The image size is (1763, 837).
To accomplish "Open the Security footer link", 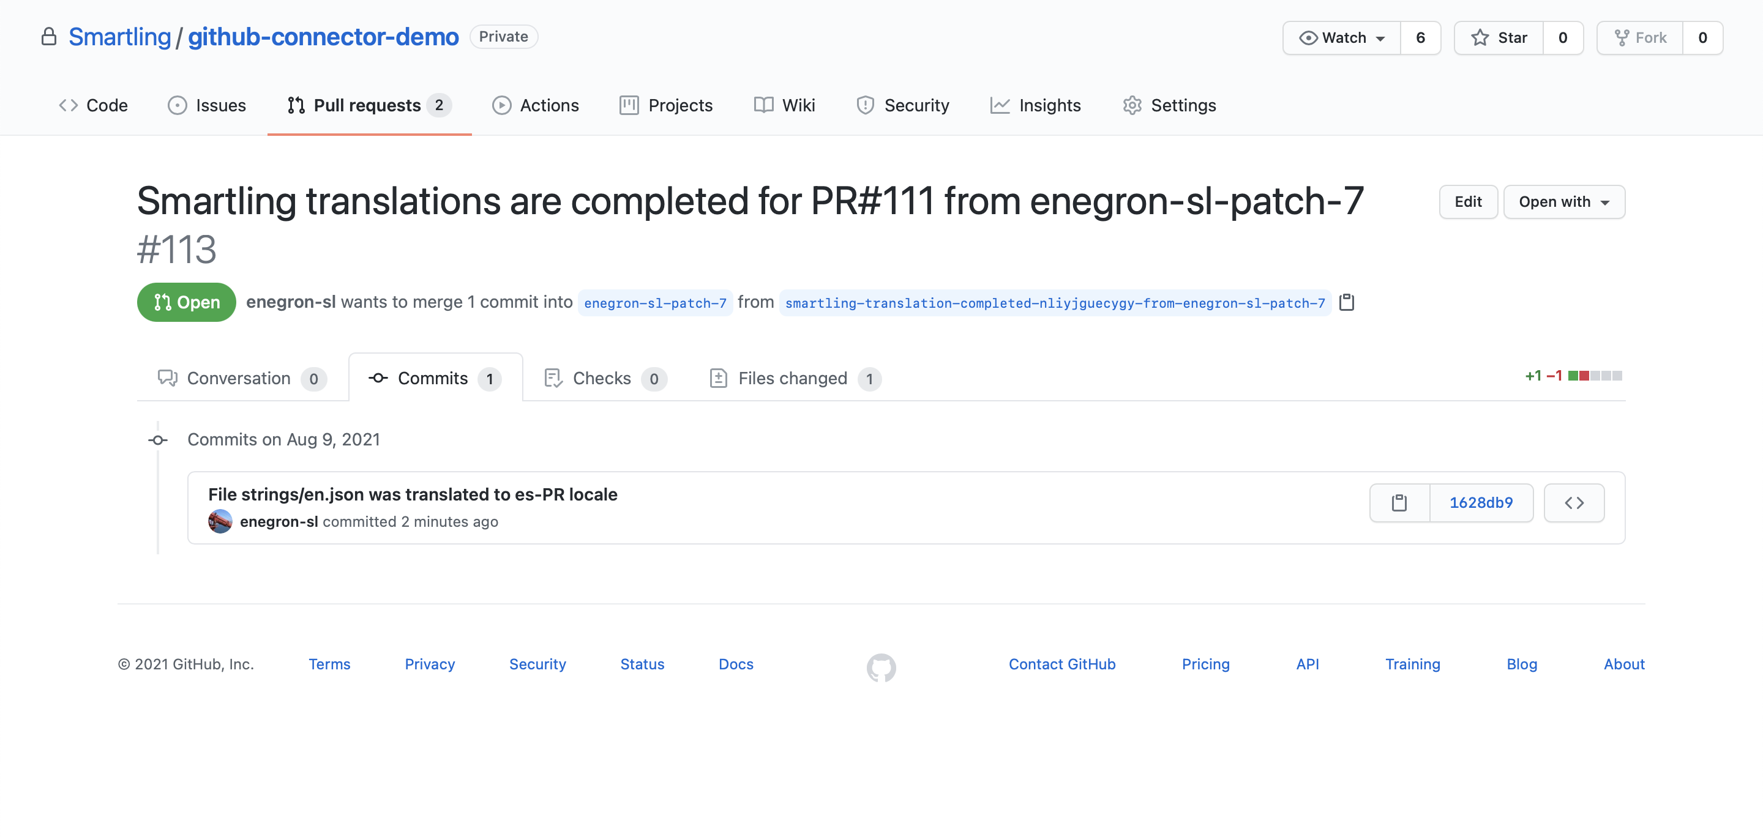I will 537,664.
